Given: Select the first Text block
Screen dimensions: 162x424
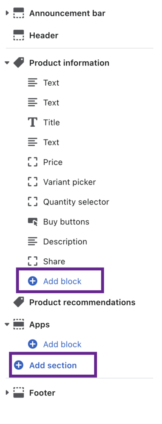Looking at the screenshot, I should coord(43,83).
